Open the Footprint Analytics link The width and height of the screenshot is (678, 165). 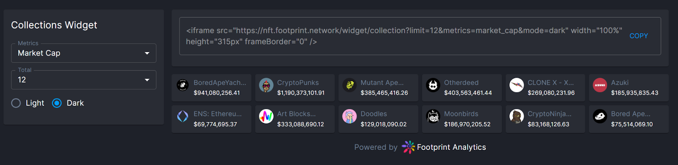coord(451,147)
